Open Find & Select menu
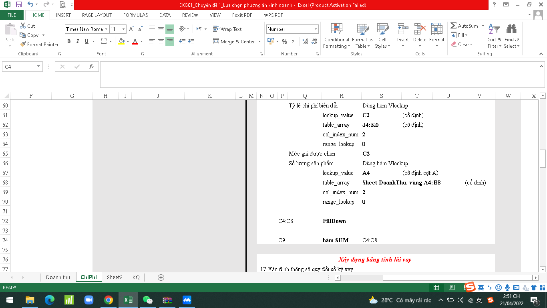Screen dimensions: 547x308 (x=512, y=36)
